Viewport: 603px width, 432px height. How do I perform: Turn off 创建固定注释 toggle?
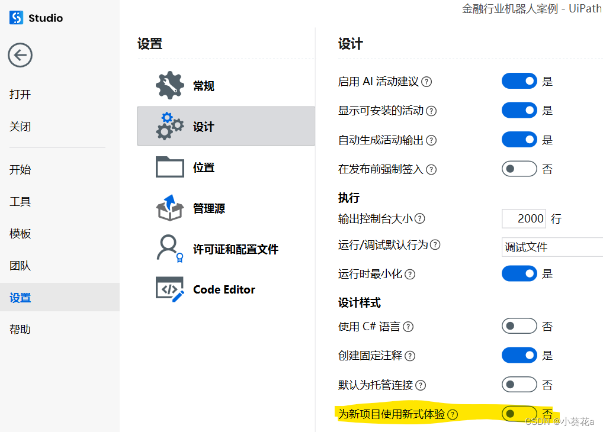519,355
